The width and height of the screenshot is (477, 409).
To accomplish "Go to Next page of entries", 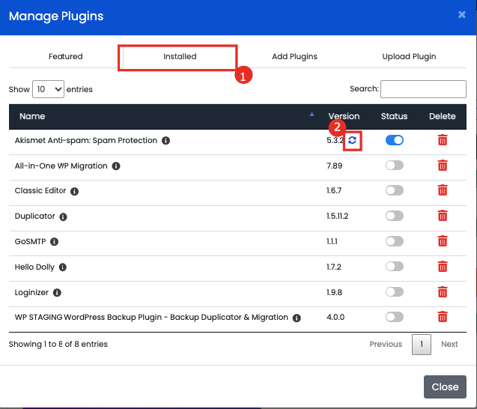I will [x=449, y=344].
